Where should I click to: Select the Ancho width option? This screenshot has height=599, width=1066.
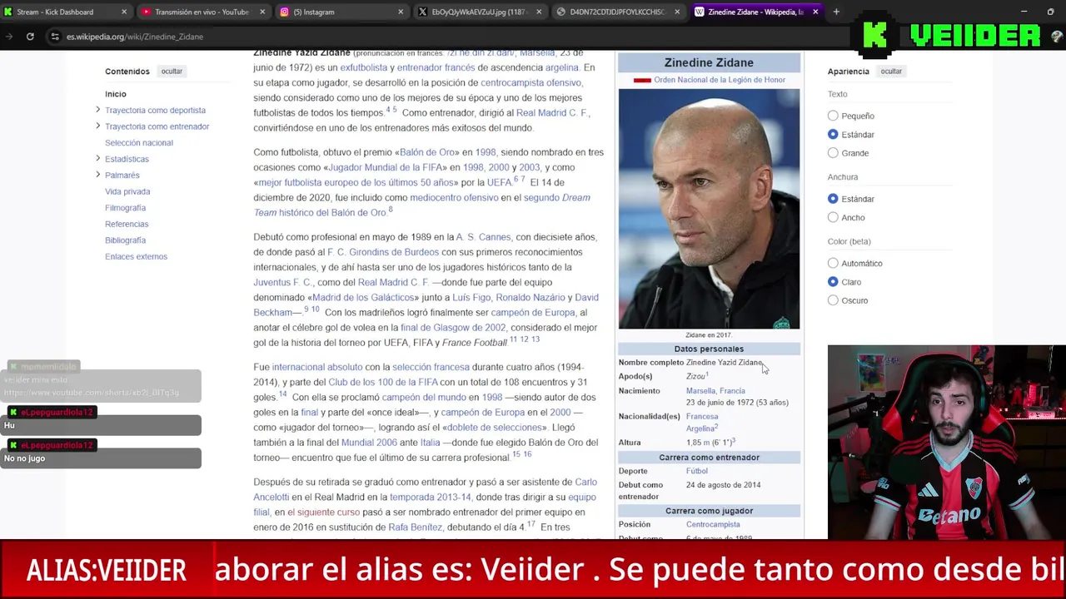833,217
